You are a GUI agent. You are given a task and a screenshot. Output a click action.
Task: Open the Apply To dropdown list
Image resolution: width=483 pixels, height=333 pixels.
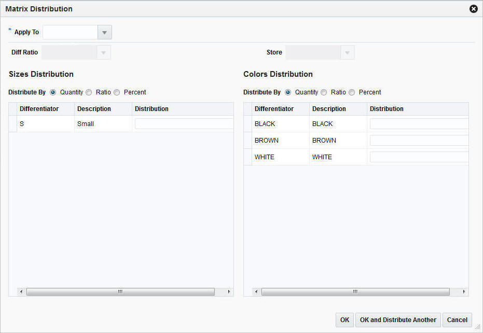(104, 32)
